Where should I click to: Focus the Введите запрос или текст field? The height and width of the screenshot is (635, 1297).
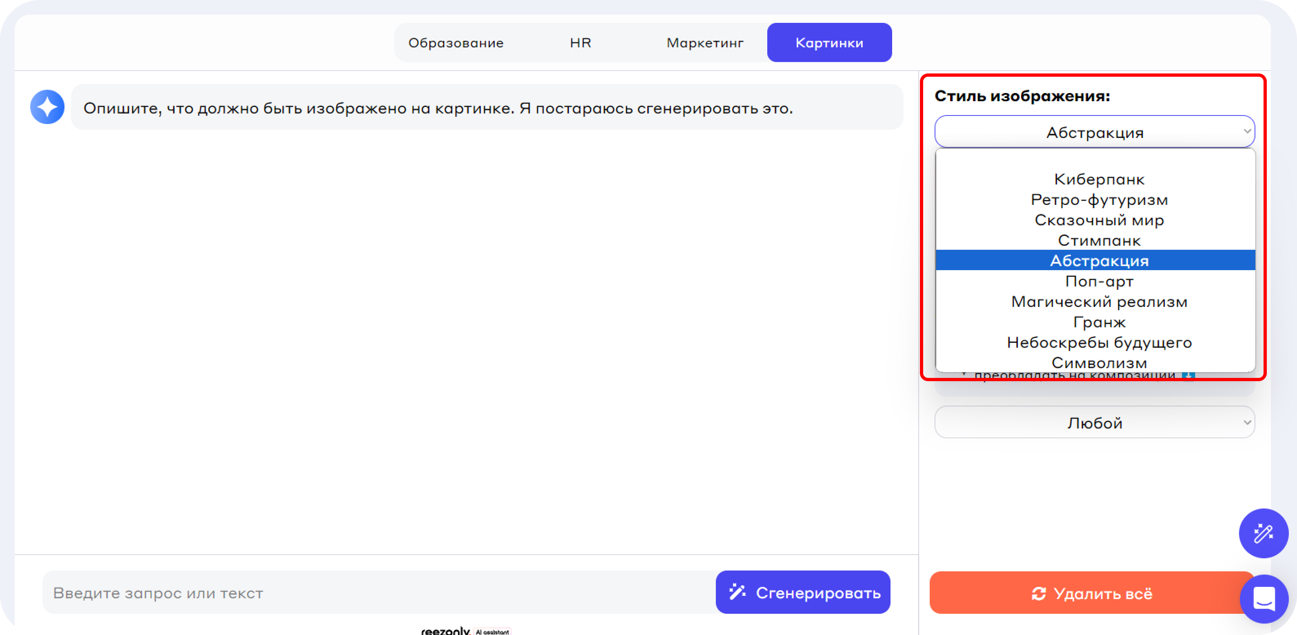click(378, 593)
